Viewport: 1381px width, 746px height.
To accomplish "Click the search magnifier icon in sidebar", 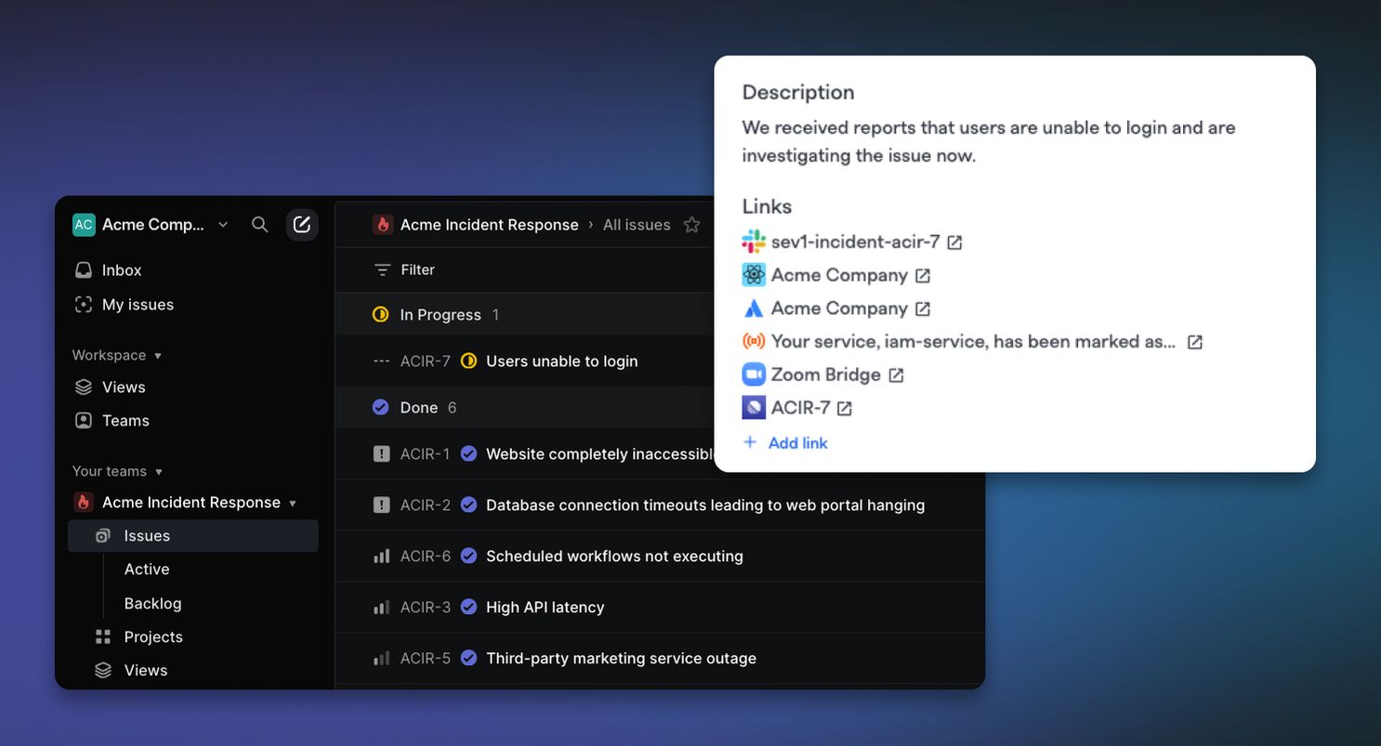I will (x=260, y=225).
